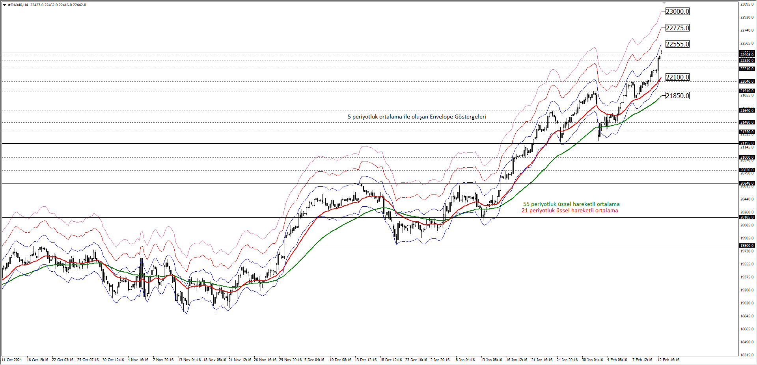Click the 22775.0 price label
The image size is (757, 365).
click(x=677, y=28)
